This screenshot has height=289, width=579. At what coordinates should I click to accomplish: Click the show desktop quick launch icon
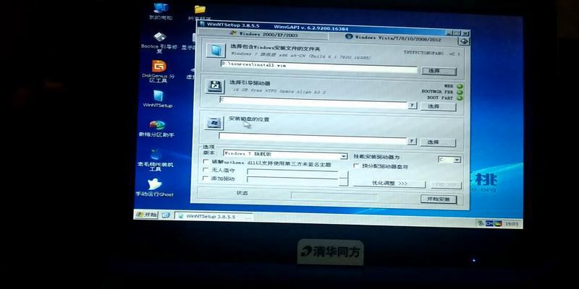point(166,215)
